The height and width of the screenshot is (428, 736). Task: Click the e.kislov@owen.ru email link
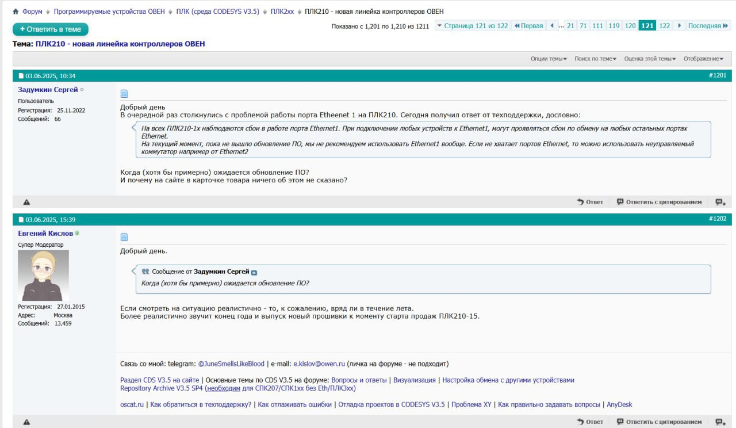coord(319,364)
